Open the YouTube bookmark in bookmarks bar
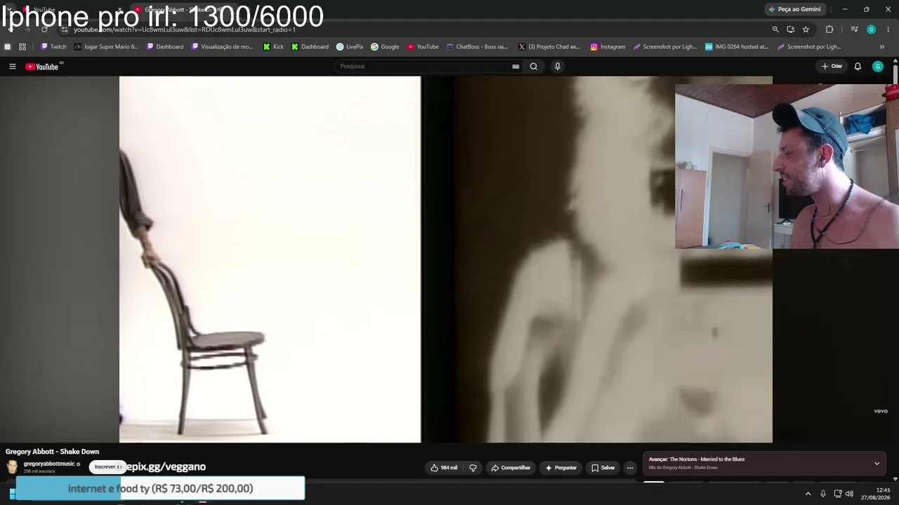899x505 pixels. (x=423, y=47)
